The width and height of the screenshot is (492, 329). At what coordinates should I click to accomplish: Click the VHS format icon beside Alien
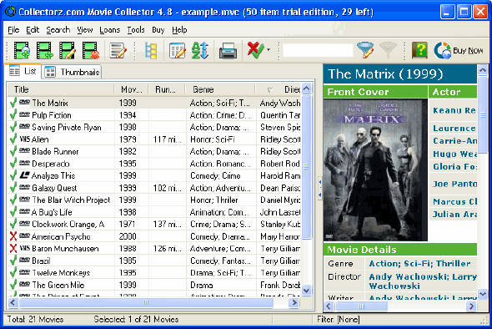[24, 139]
